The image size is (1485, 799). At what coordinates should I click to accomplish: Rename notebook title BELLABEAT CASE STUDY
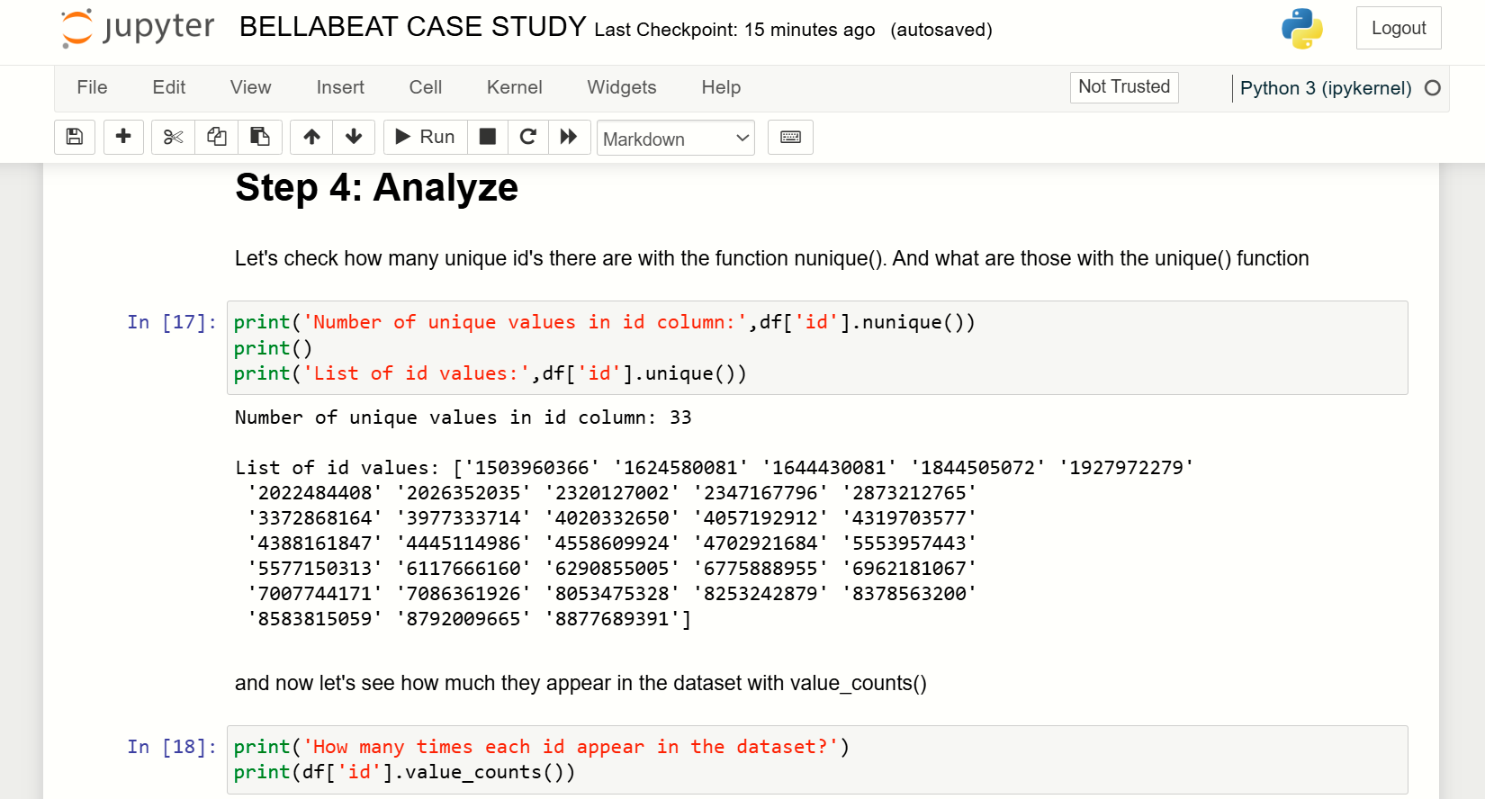click(x=412, y=27)
